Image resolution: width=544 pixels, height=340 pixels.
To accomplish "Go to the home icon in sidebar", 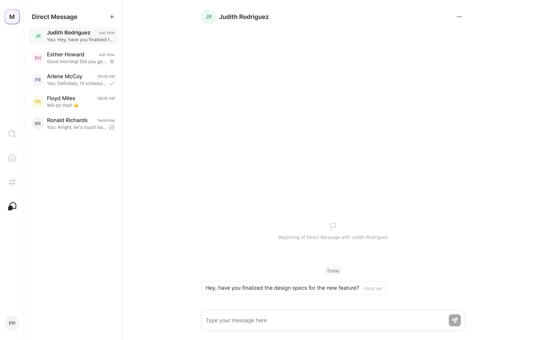I will [x=12, y=158].
